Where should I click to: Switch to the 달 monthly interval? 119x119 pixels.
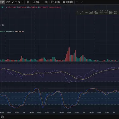click(x=19, y=2)
